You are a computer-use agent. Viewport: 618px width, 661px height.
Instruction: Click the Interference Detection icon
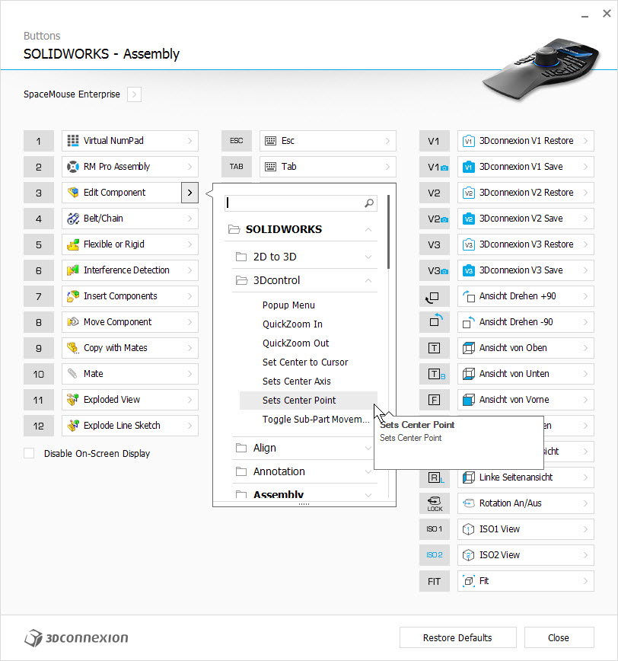coord(73,270)
